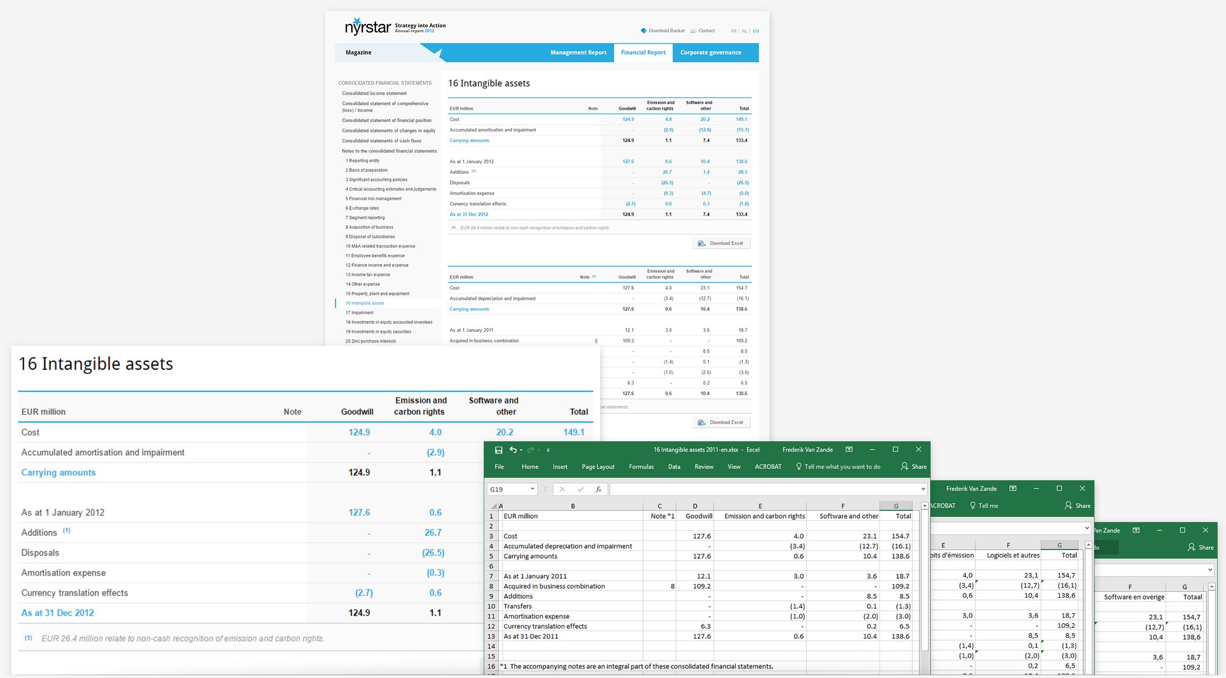This screenshot has width=1226, height=678.
Task: Open the Customize Quick Access Toolbar arrow
Action: (x=548, y=450)
